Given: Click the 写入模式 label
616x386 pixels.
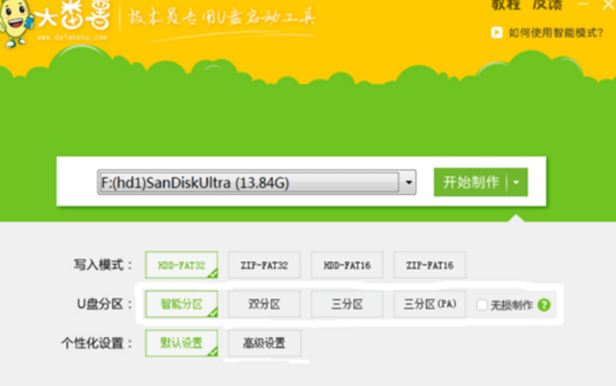Looking at the screenshot, I should click(103, 265).
